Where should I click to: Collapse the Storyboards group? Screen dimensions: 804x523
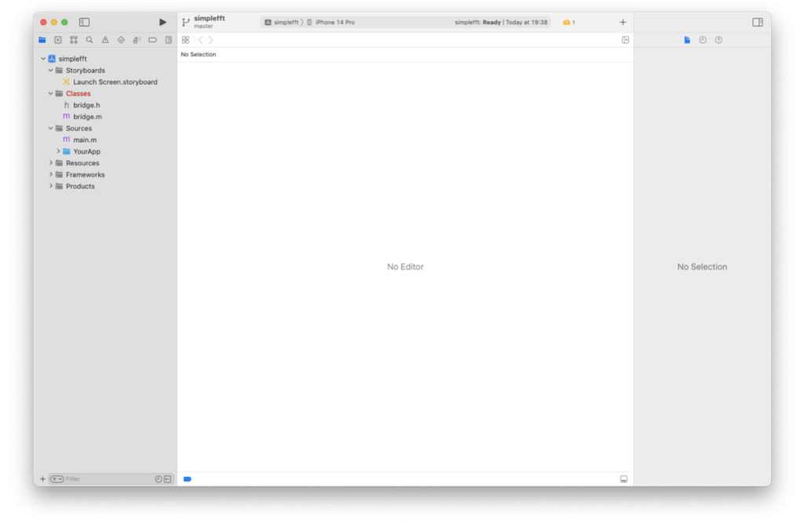(50, 70)
